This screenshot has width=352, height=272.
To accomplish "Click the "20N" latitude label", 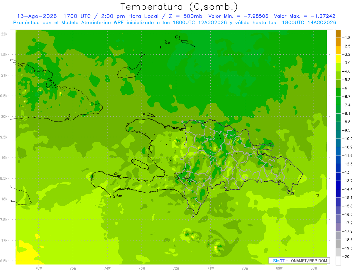I will click(4, 116).
